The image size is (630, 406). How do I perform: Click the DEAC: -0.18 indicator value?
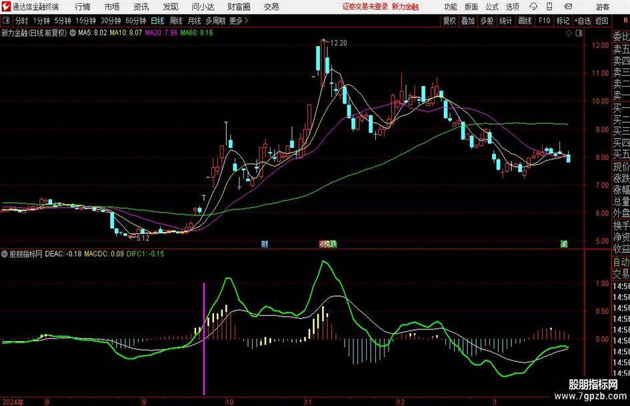tap(63, 254)
